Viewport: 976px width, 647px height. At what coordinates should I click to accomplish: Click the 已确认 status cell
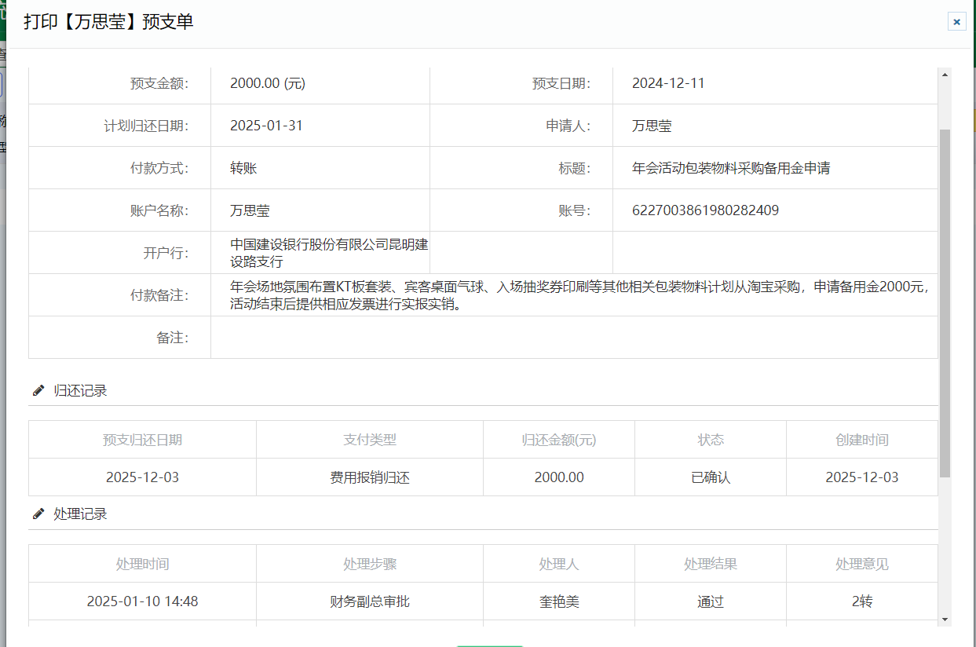(711, 477)
